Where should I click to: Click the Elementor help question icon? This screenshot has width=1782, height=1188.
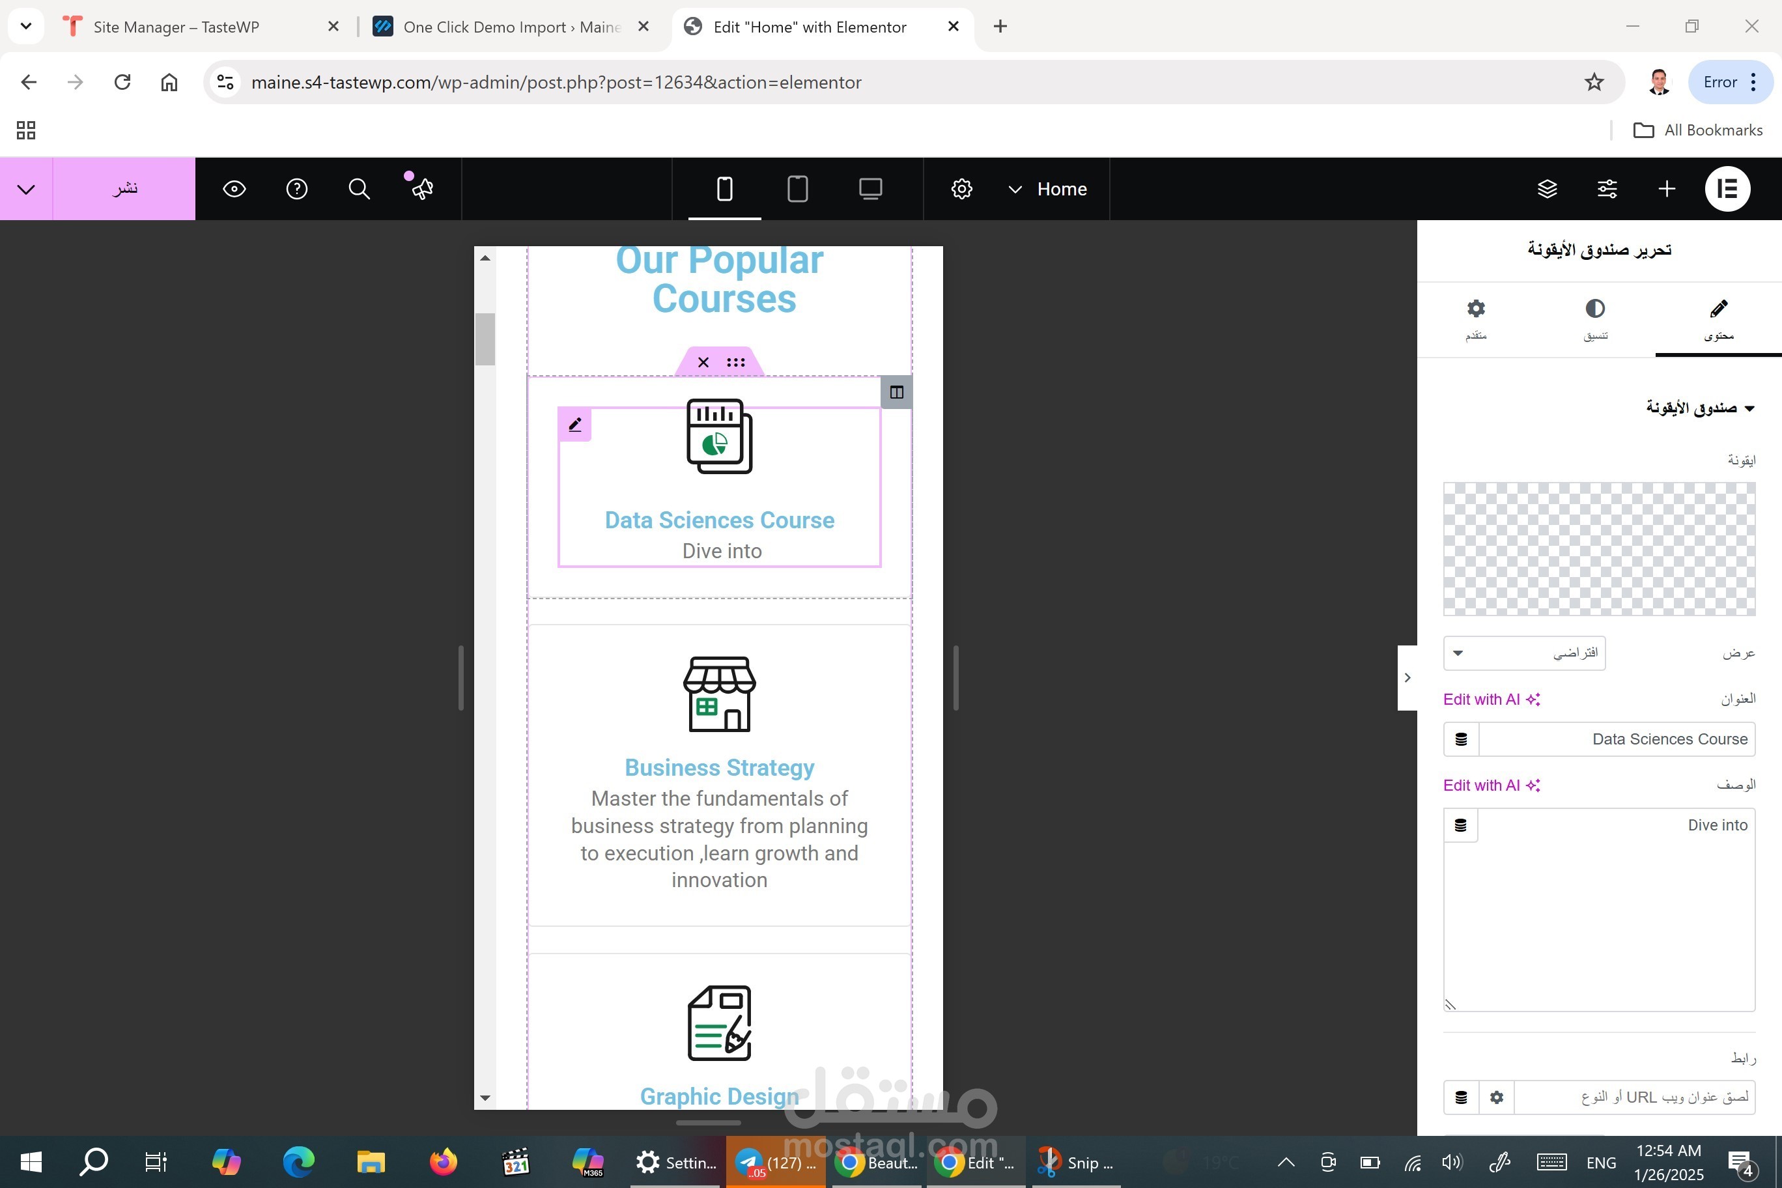[296, 189]
